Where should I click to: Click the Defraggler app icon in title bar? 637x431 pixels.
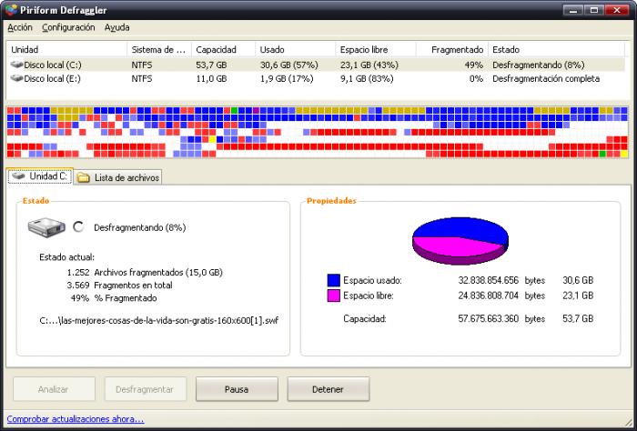click(11, 10)
